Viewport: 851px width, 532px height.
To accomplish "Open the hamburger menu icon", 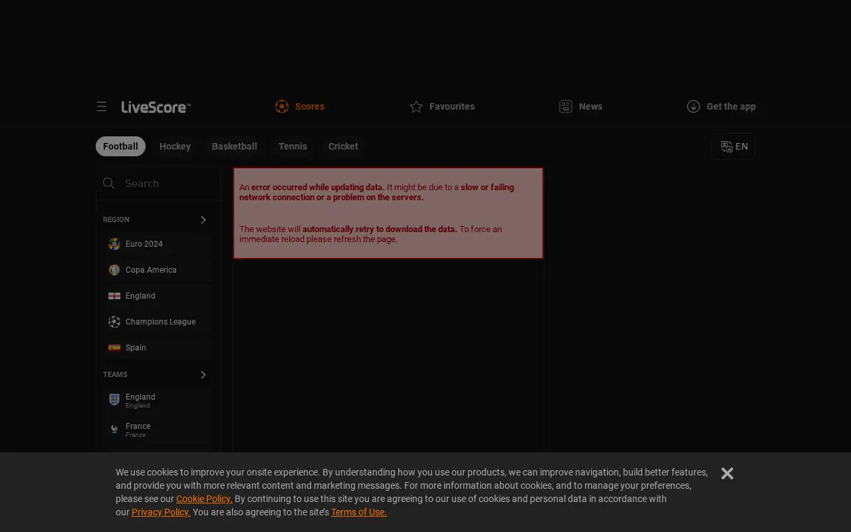I will [102, 106].
